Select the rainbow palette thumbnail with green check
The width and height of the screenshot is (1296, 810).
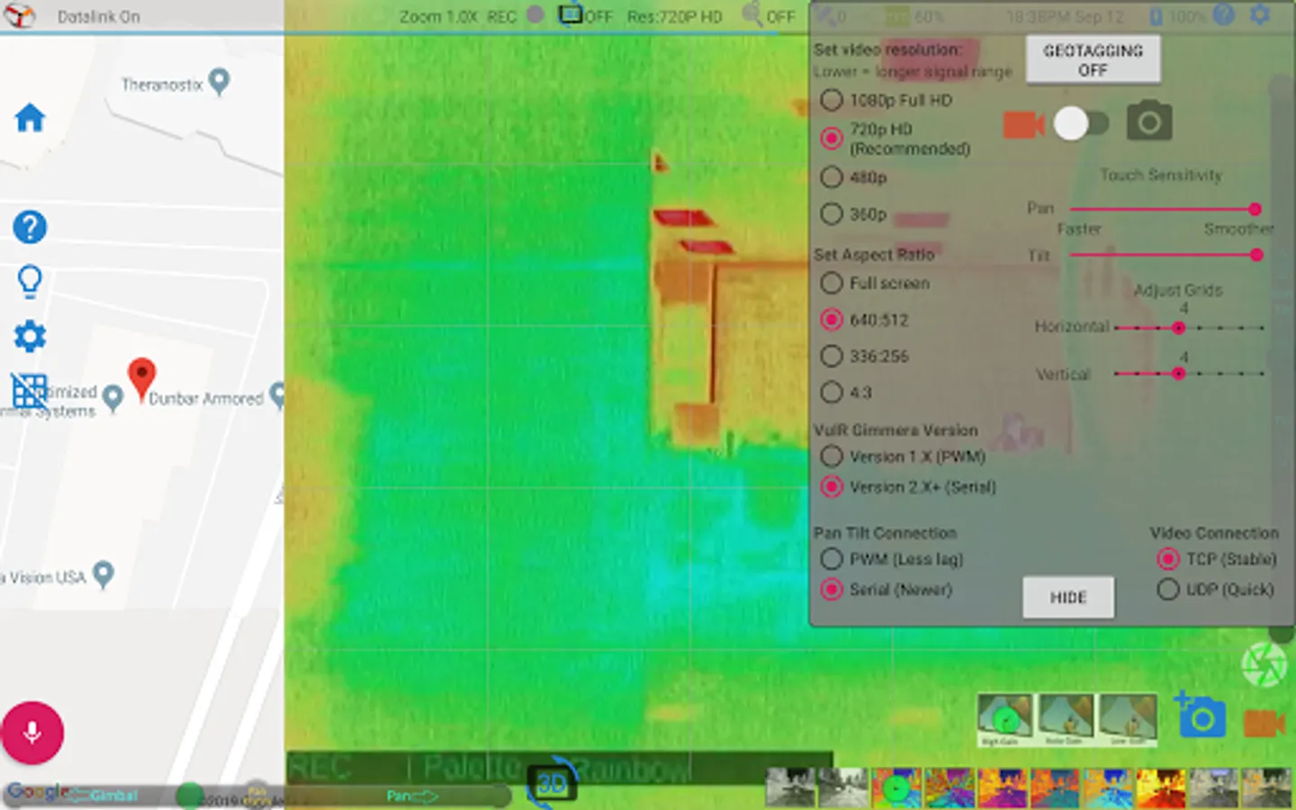pyautogui.click(x=895, y=787)
